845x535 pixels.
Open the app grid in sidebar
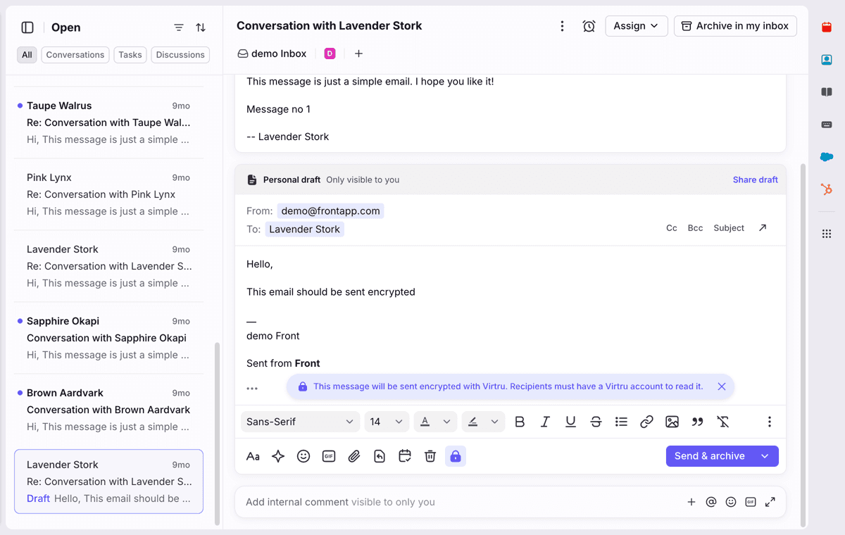pos(827,234)
